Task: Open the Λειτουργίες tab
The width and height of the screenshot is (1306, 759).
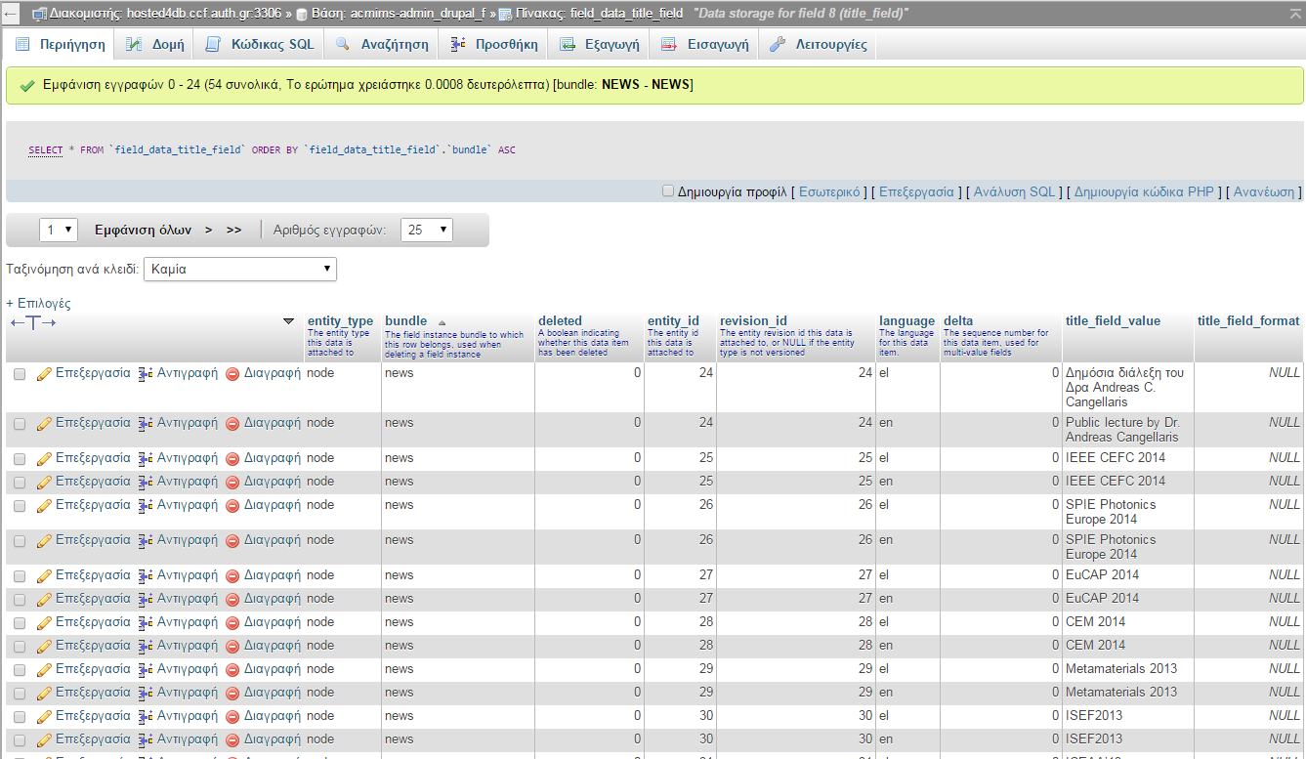Action: (819, 45)
